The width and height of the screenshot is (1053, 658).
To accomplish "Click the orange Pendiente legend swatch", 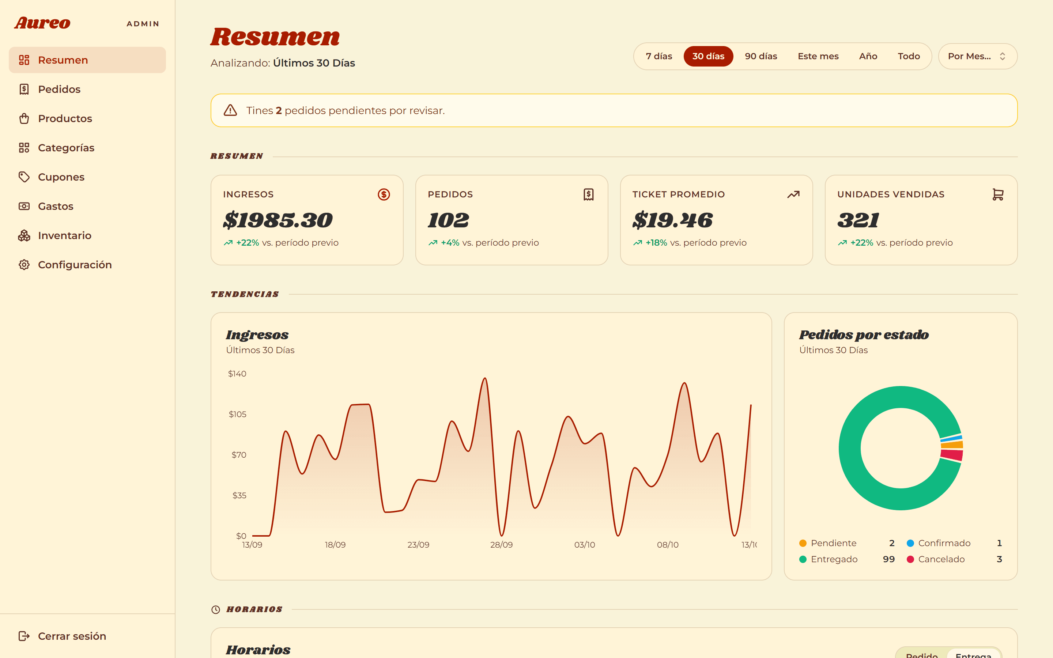I will 803,543.
